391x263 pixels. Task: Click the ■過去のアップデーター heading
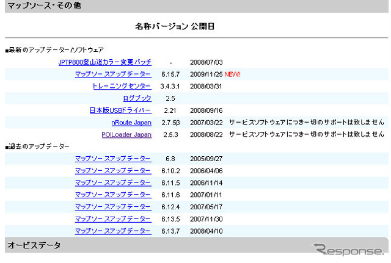click(x=37, y=146)
